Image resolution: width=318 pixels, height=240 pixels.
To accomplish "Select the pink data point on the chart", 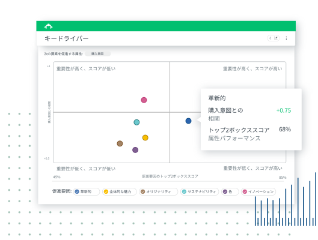I will point(144,100).
